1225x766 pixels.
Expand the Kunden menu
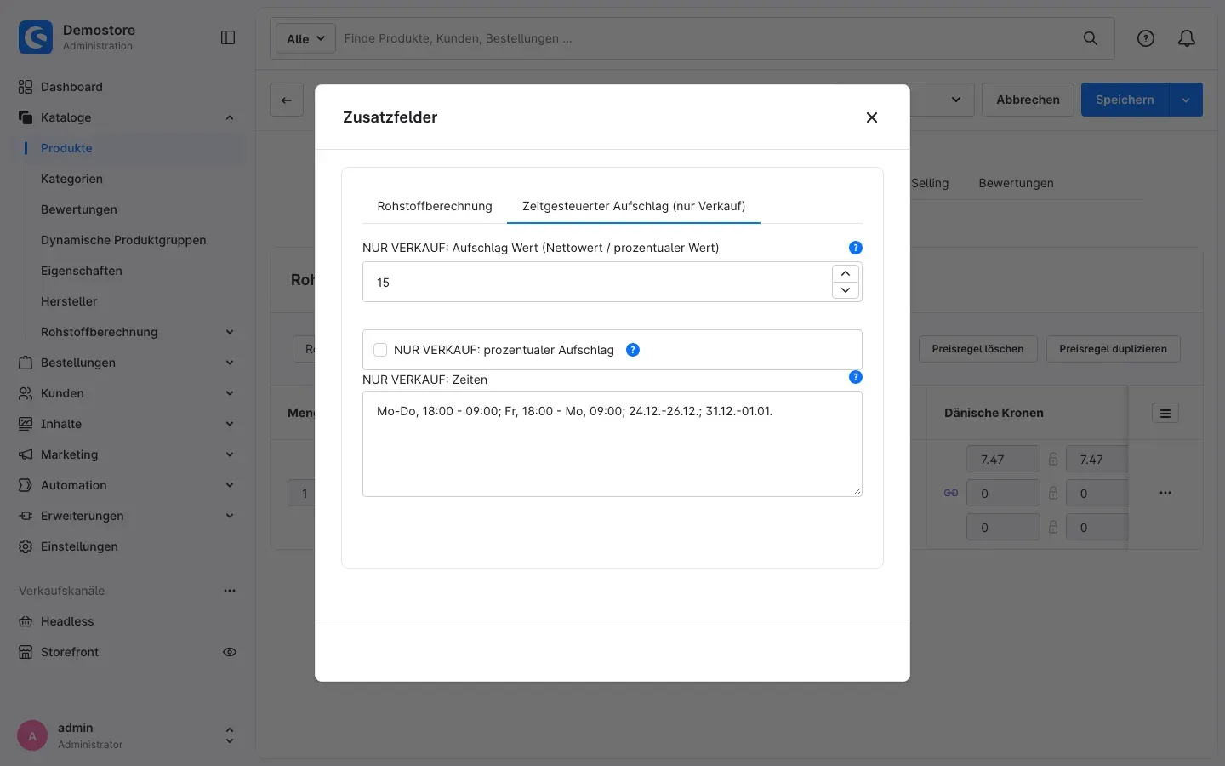(x=230, y=393)
